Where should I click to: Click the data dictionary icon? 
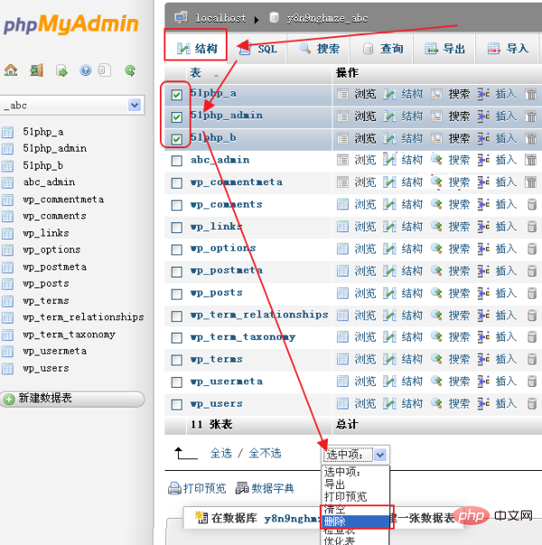(x=242, y=488)
